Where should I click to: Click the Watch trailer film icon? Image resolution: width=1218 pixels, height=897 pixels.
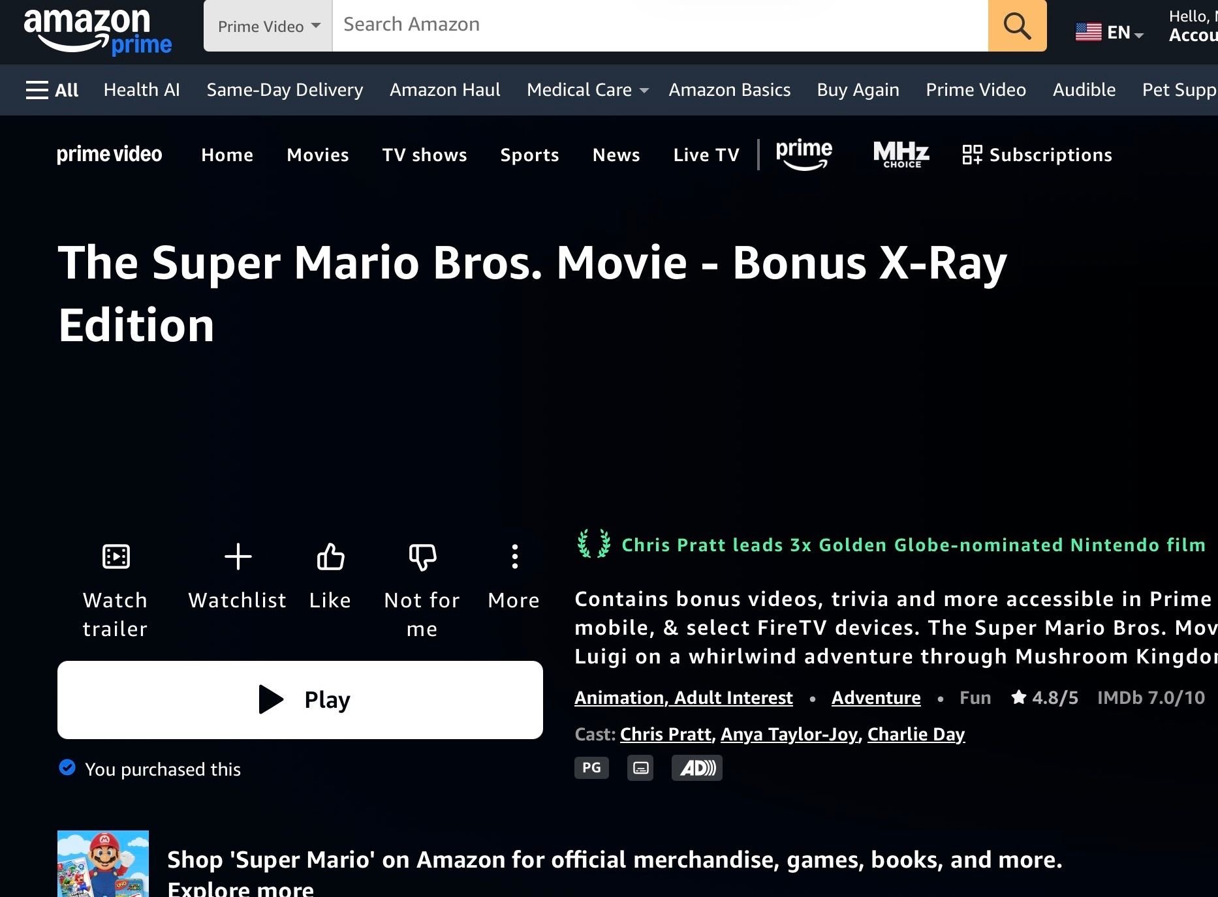[116, 556]
